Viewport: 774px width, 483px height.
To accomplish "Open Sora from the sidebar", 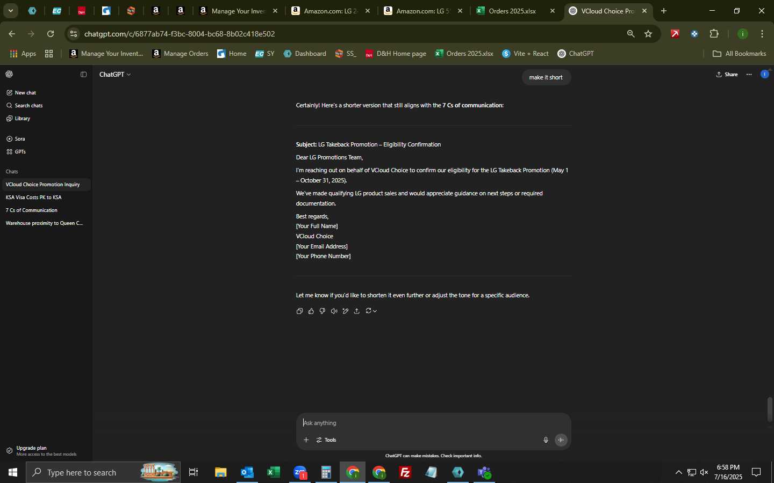I will [x=46, y=139].
